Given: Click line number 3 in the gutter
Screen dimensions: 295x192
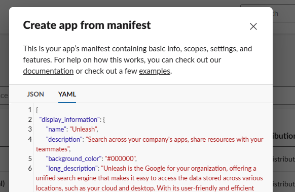Looking at the screenshot, I should coord(30,130).
